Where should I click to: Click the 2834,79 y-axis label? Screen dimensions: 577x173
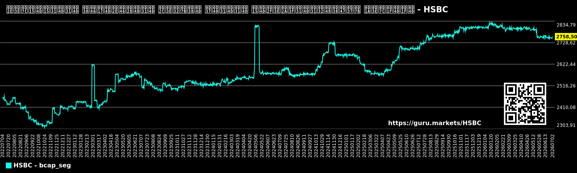coord(566,25)
